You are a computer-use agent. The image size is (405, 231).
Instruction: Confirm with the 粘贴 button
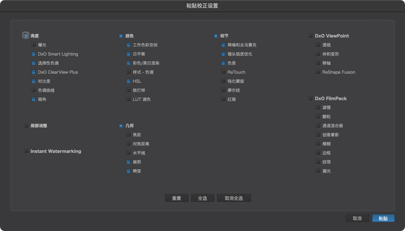[383, 218]
